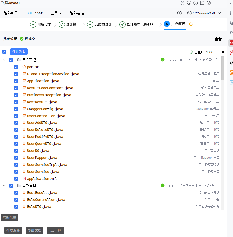Open the account dropdown arrow beside 177****4938
233x237 pixels.
(219, 13)
